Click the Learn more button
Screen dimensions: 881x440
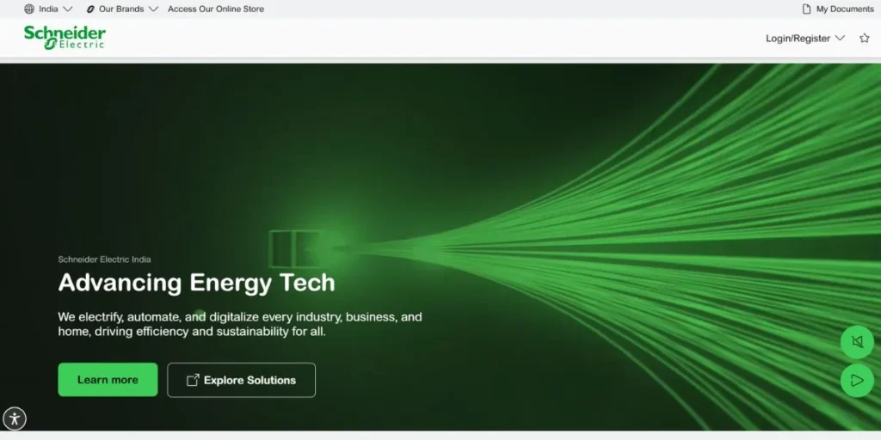tap(108, 380)
